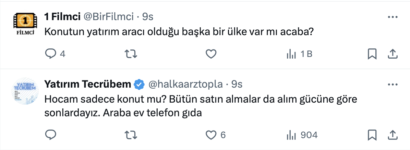
Task: Like the 1 Filmci tweet
Action: 211,54
